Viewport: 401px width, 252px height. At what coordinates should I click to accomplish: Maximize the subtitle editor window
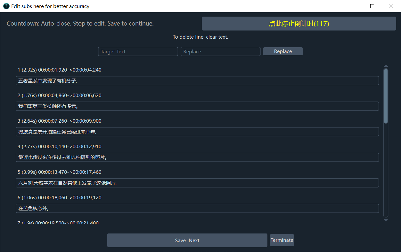(372, 6)
